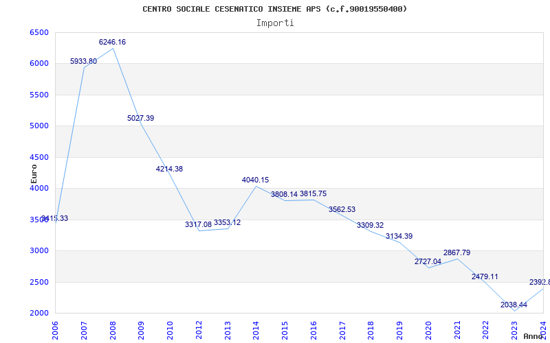Select the 2867.79 data label
The image size is (550, 343).
coord(457,252)
